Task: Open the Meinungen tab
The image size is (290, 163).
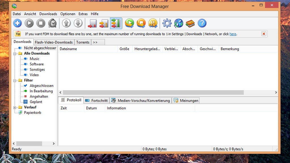Action: click(186, 100)
